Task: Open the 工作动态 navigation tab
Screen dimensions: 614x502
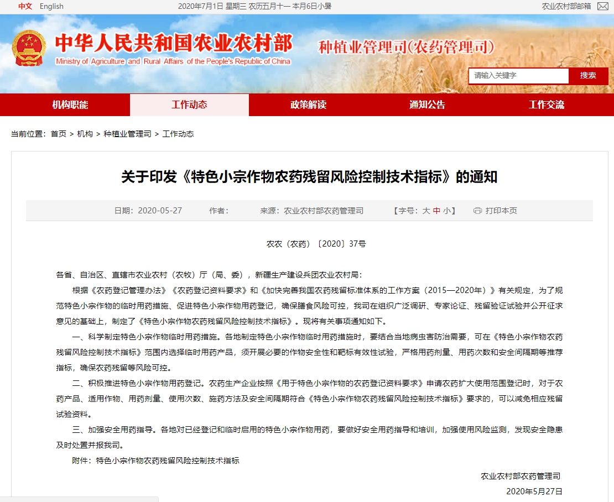Action: pos(189,105)
